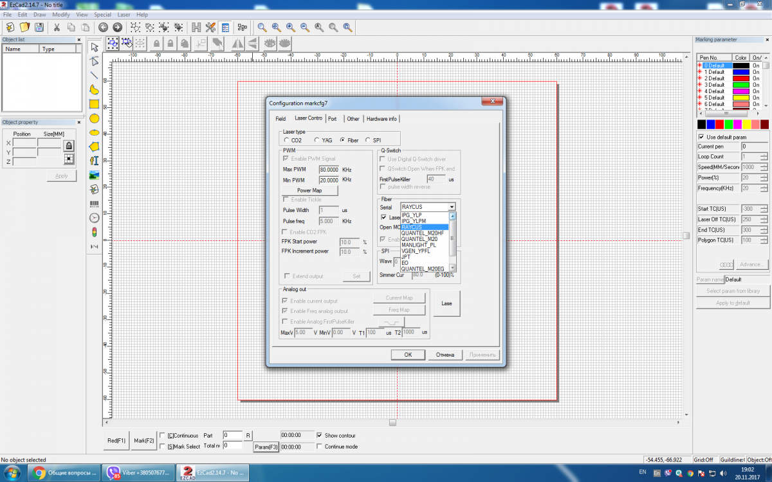Screen dimensions: 772x482
Task: Open the Serial fiber type dropdown arrow
Action: [x=452, y=207]
